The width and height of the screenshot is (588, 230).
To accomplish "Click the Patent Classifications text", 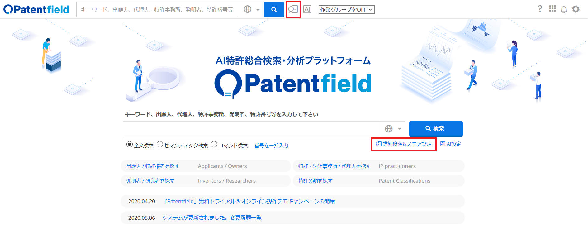I will 405,181.
